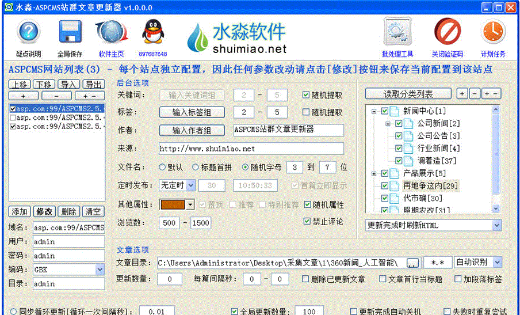The width and height of the screenshot is (520, 315).
Task: Click the QQ penguin contact icon
Action: coord(153,32)
